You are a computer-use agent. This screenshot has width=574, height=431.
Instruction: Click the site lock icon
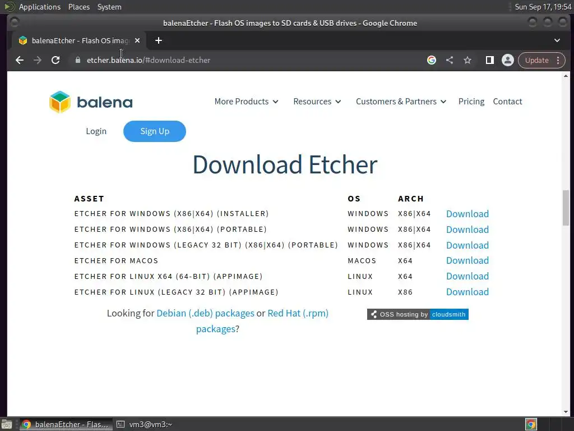click(x=77, y=60)
